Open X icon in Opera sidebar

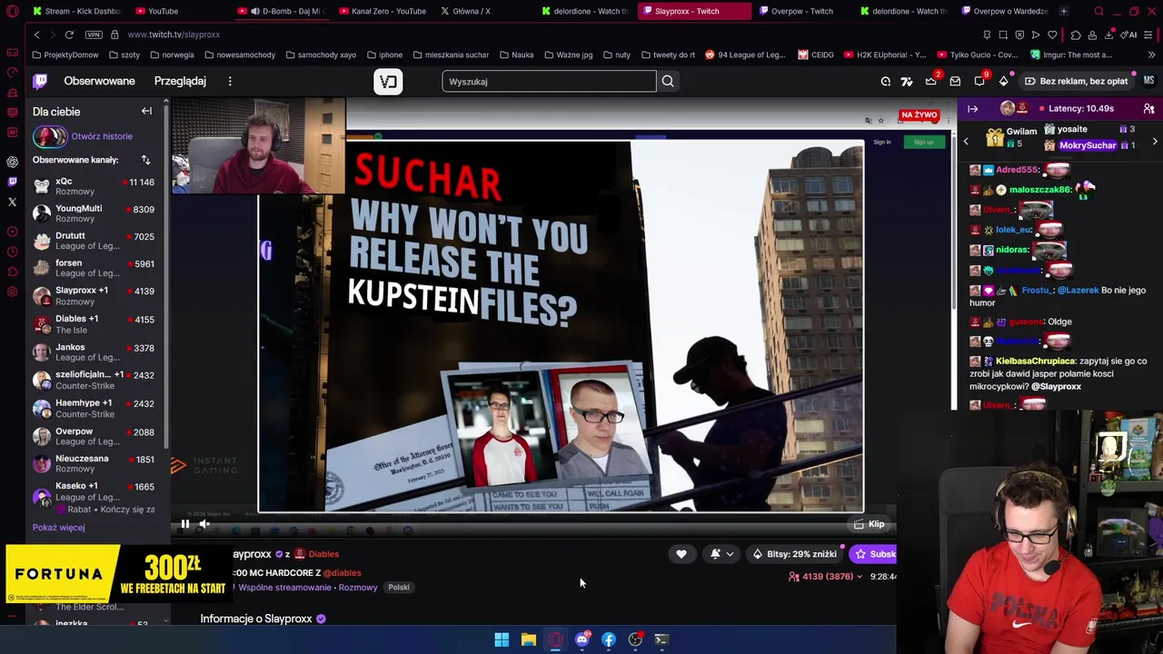12,202
